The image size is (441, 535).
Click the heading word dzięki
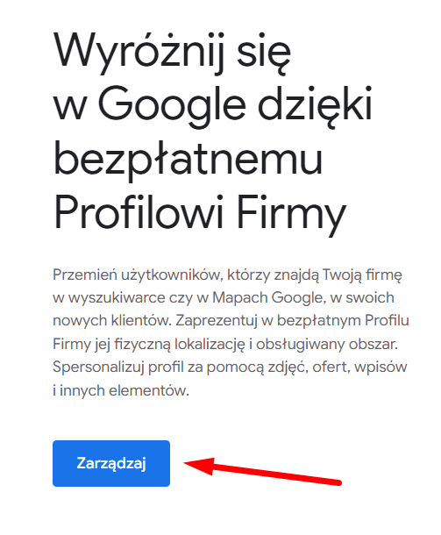click(316, 104)
